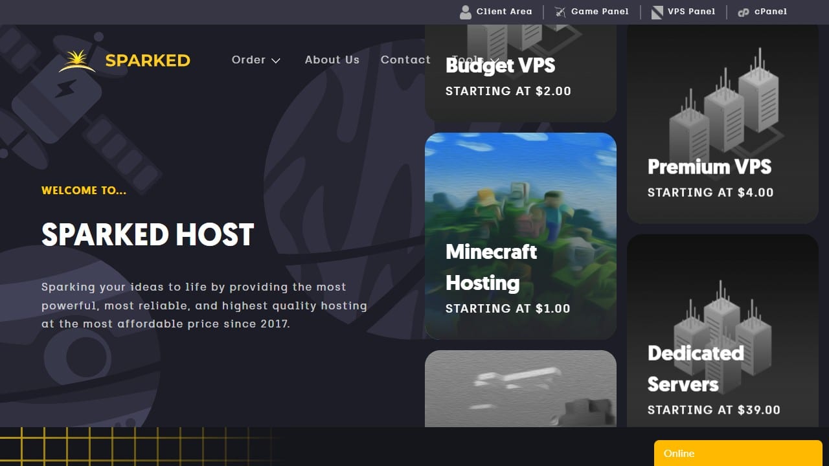Open the Contact page

(x=405, y=60)
